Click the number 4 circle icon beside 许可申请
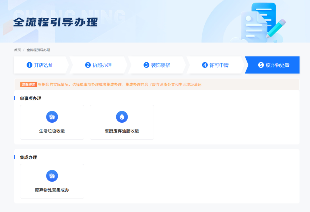The height and width of the screenshot is (212, 310). [205, 65]
